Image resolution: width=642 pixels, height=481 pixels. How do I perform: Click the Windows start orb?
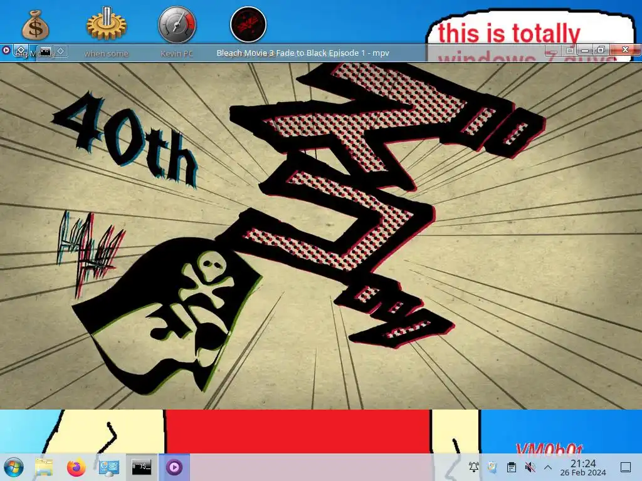(x=14, y=467)
